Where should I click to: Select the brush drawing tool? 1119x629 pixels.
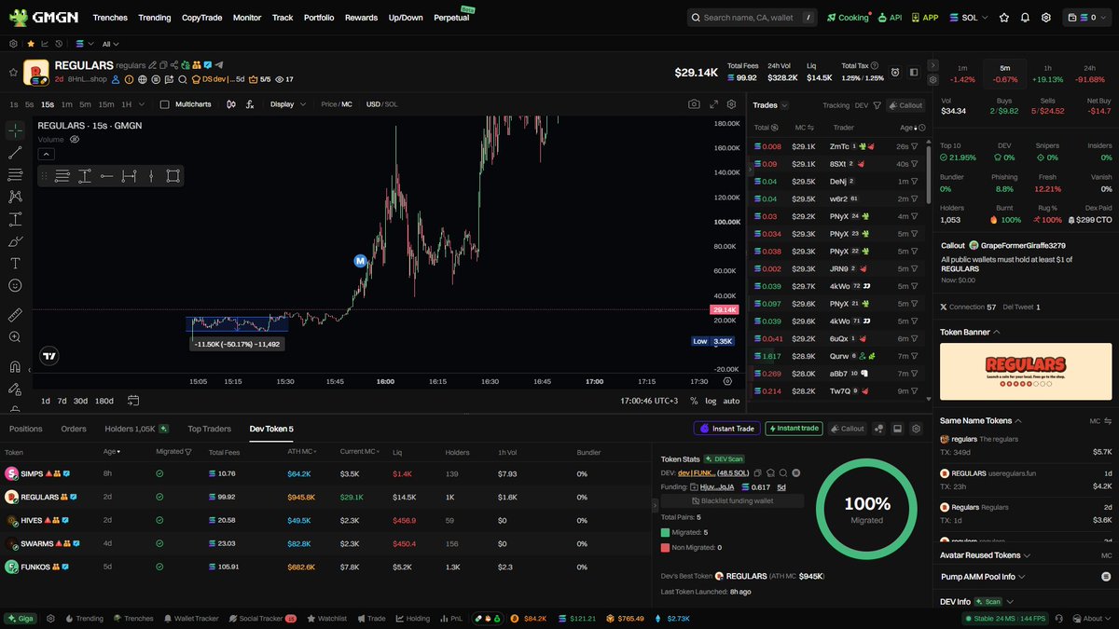pyautogui.click(x=15, y=241)
